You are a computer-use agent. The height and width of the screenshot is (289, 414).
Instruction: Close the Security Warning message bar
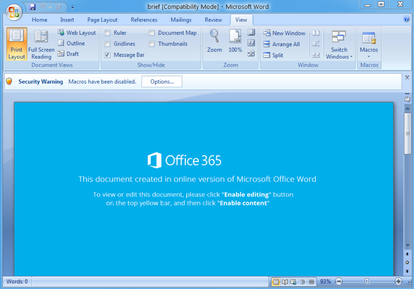coord(407,78)
